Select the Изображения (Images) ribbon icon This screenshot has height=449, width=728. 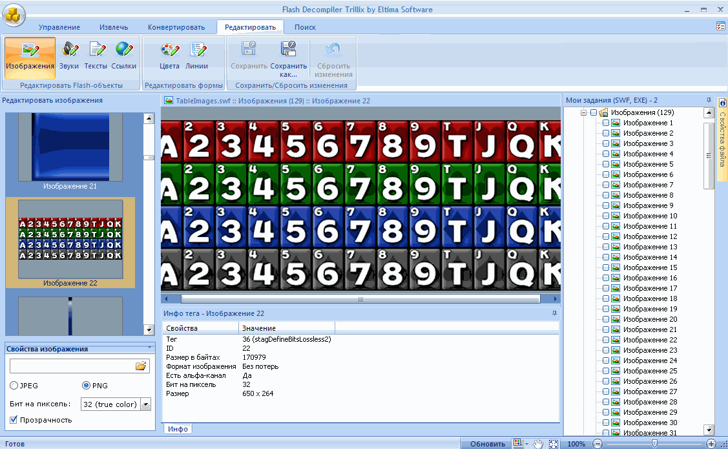click(30, 56)
